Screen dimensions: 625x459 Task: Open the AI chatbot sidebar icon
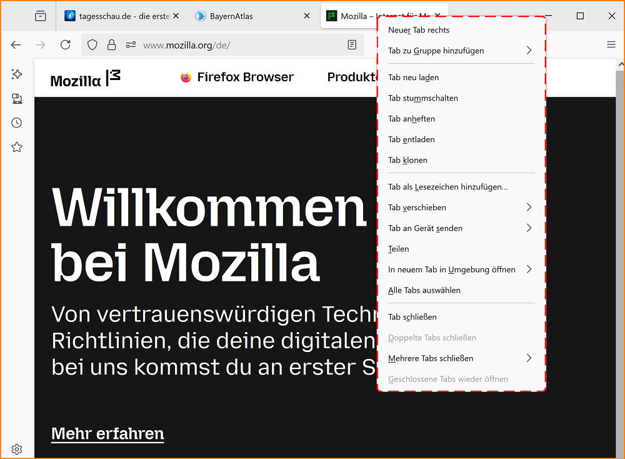[16, 74]
